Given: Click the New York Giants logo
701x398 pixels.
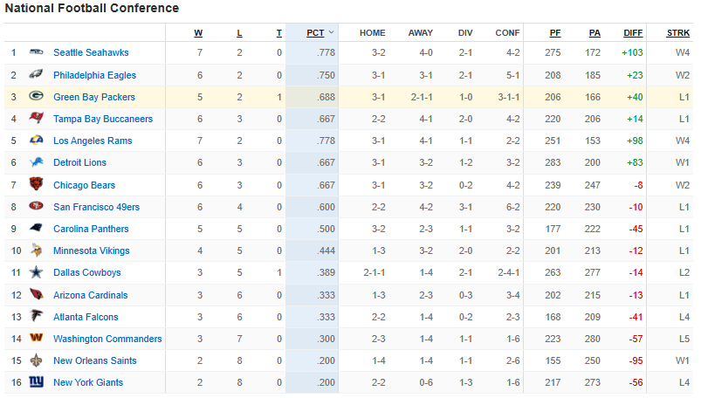Looking at the screenshot, I should pyautogui.click(x=36, y=382).
